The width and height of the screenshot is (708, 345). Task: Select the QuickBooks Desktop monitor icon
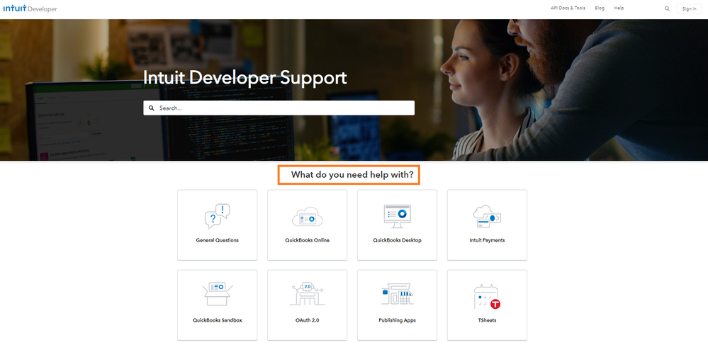coord(397,216)
